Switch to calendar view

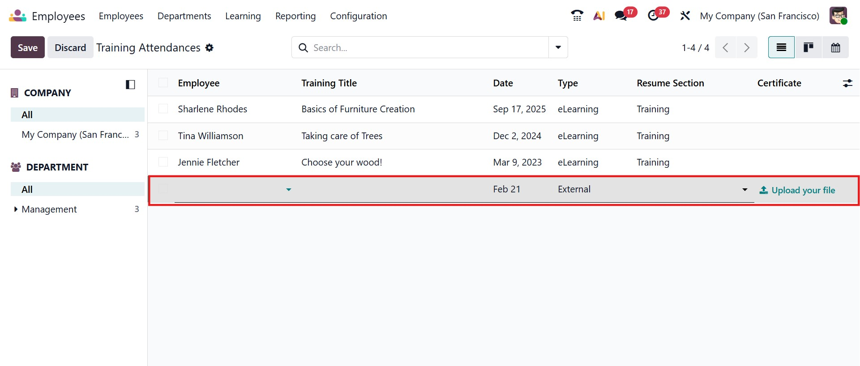point(835,47)
